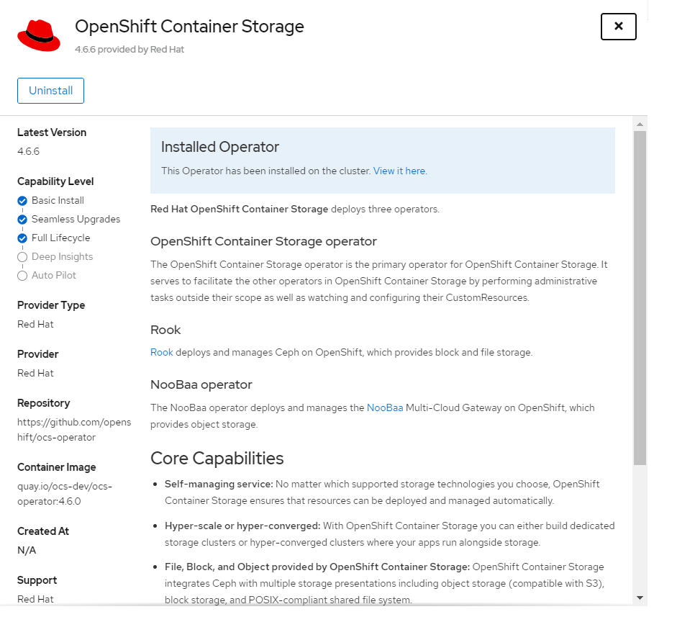This screenshot has height=622, width=695.
Task: Click the Core Capabilities heading
Action: click(217, 459)
